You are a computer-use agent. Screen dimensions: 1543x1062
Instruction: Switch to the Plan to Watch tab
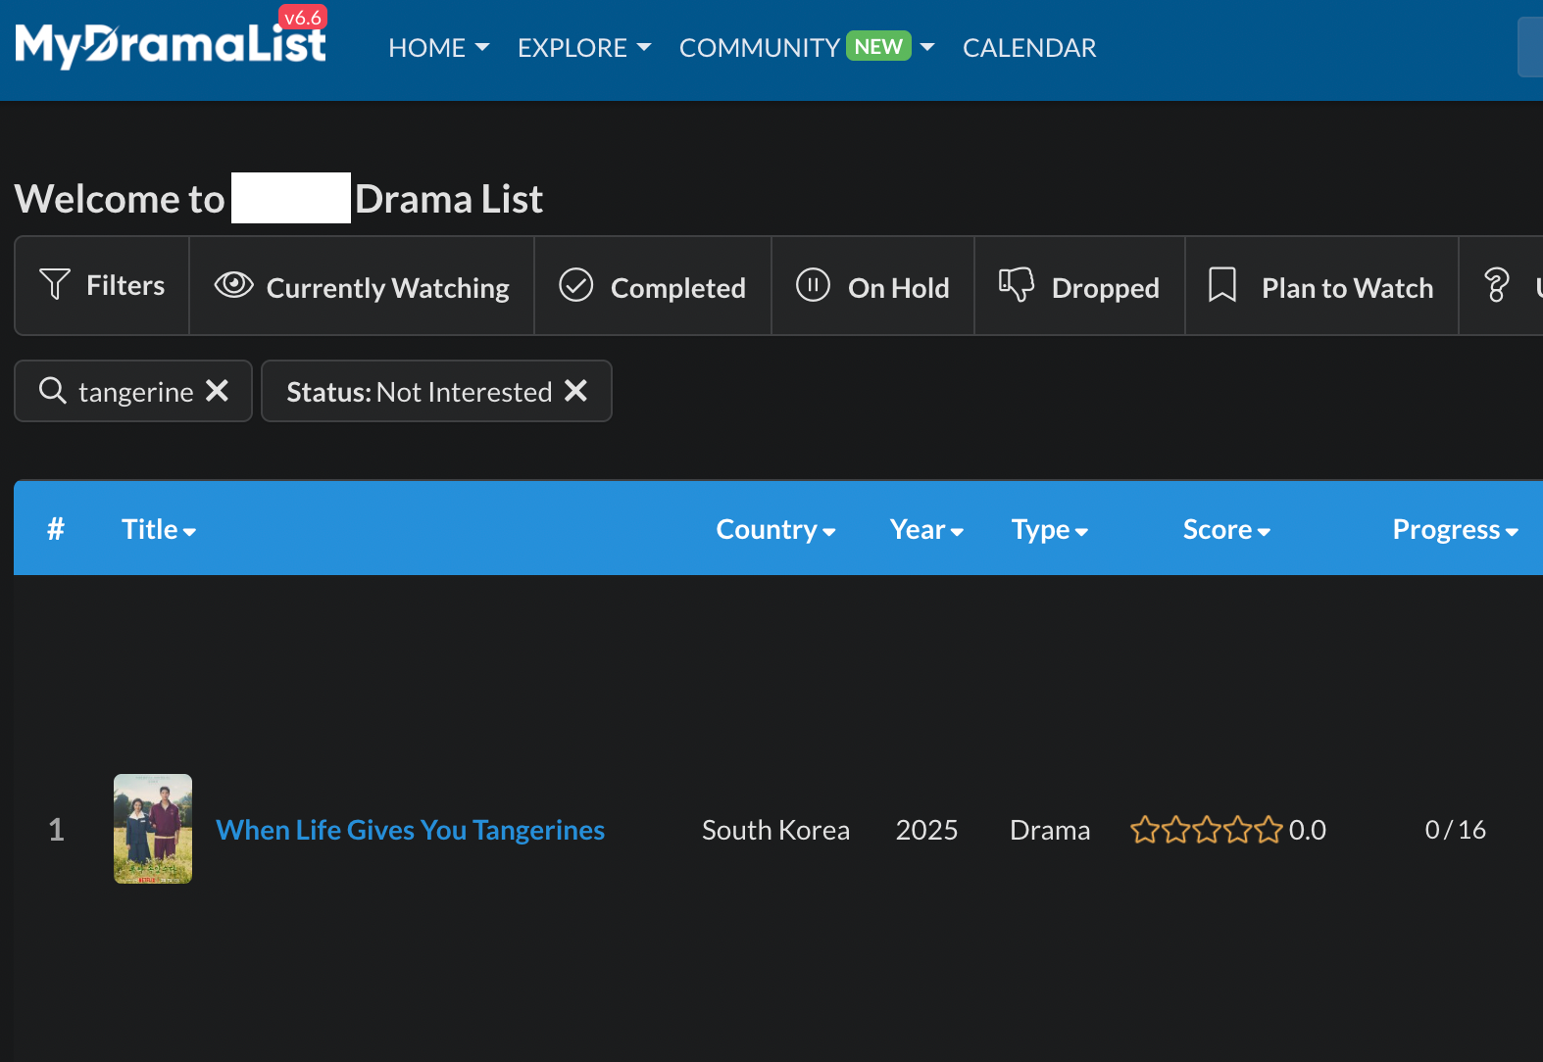point(1321,286)
